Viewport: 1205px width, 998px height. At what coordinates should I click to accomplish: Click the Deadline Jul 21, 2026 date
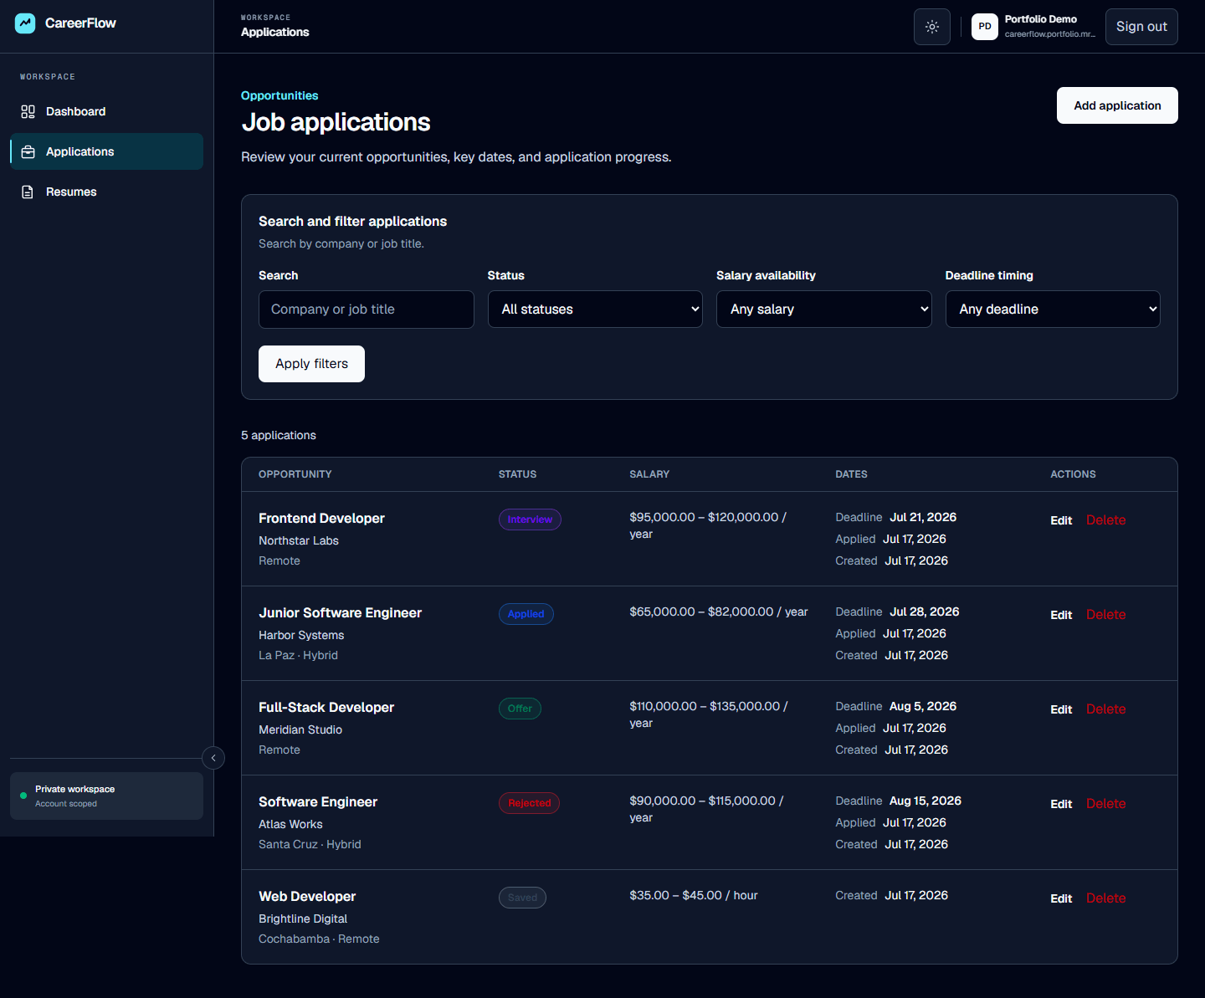896,518
